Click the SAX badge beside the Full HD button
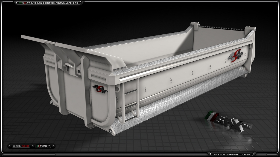 pyautogui.click(x=44, y=146)
